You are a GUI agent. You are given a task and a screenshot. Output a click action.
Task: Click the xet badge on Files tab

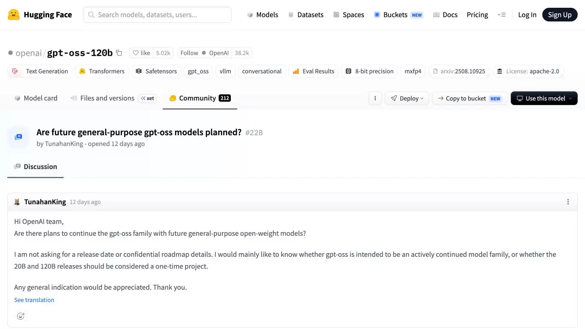click(x=147, y=98)
